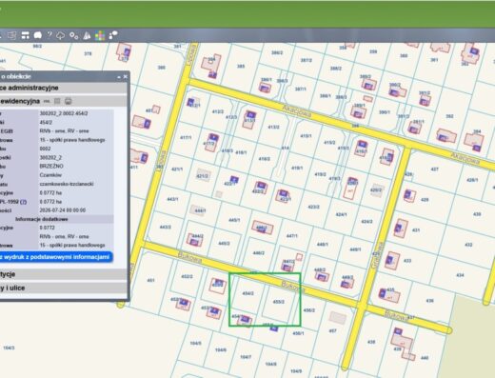Click parcel 455/2 on the map
This screenshot has height=378, width=495.
tap(279, 302)
